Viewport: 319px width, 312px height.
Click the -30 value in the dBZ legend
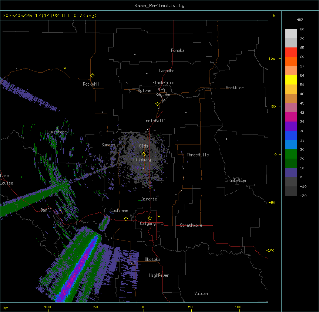pos(303,196)
